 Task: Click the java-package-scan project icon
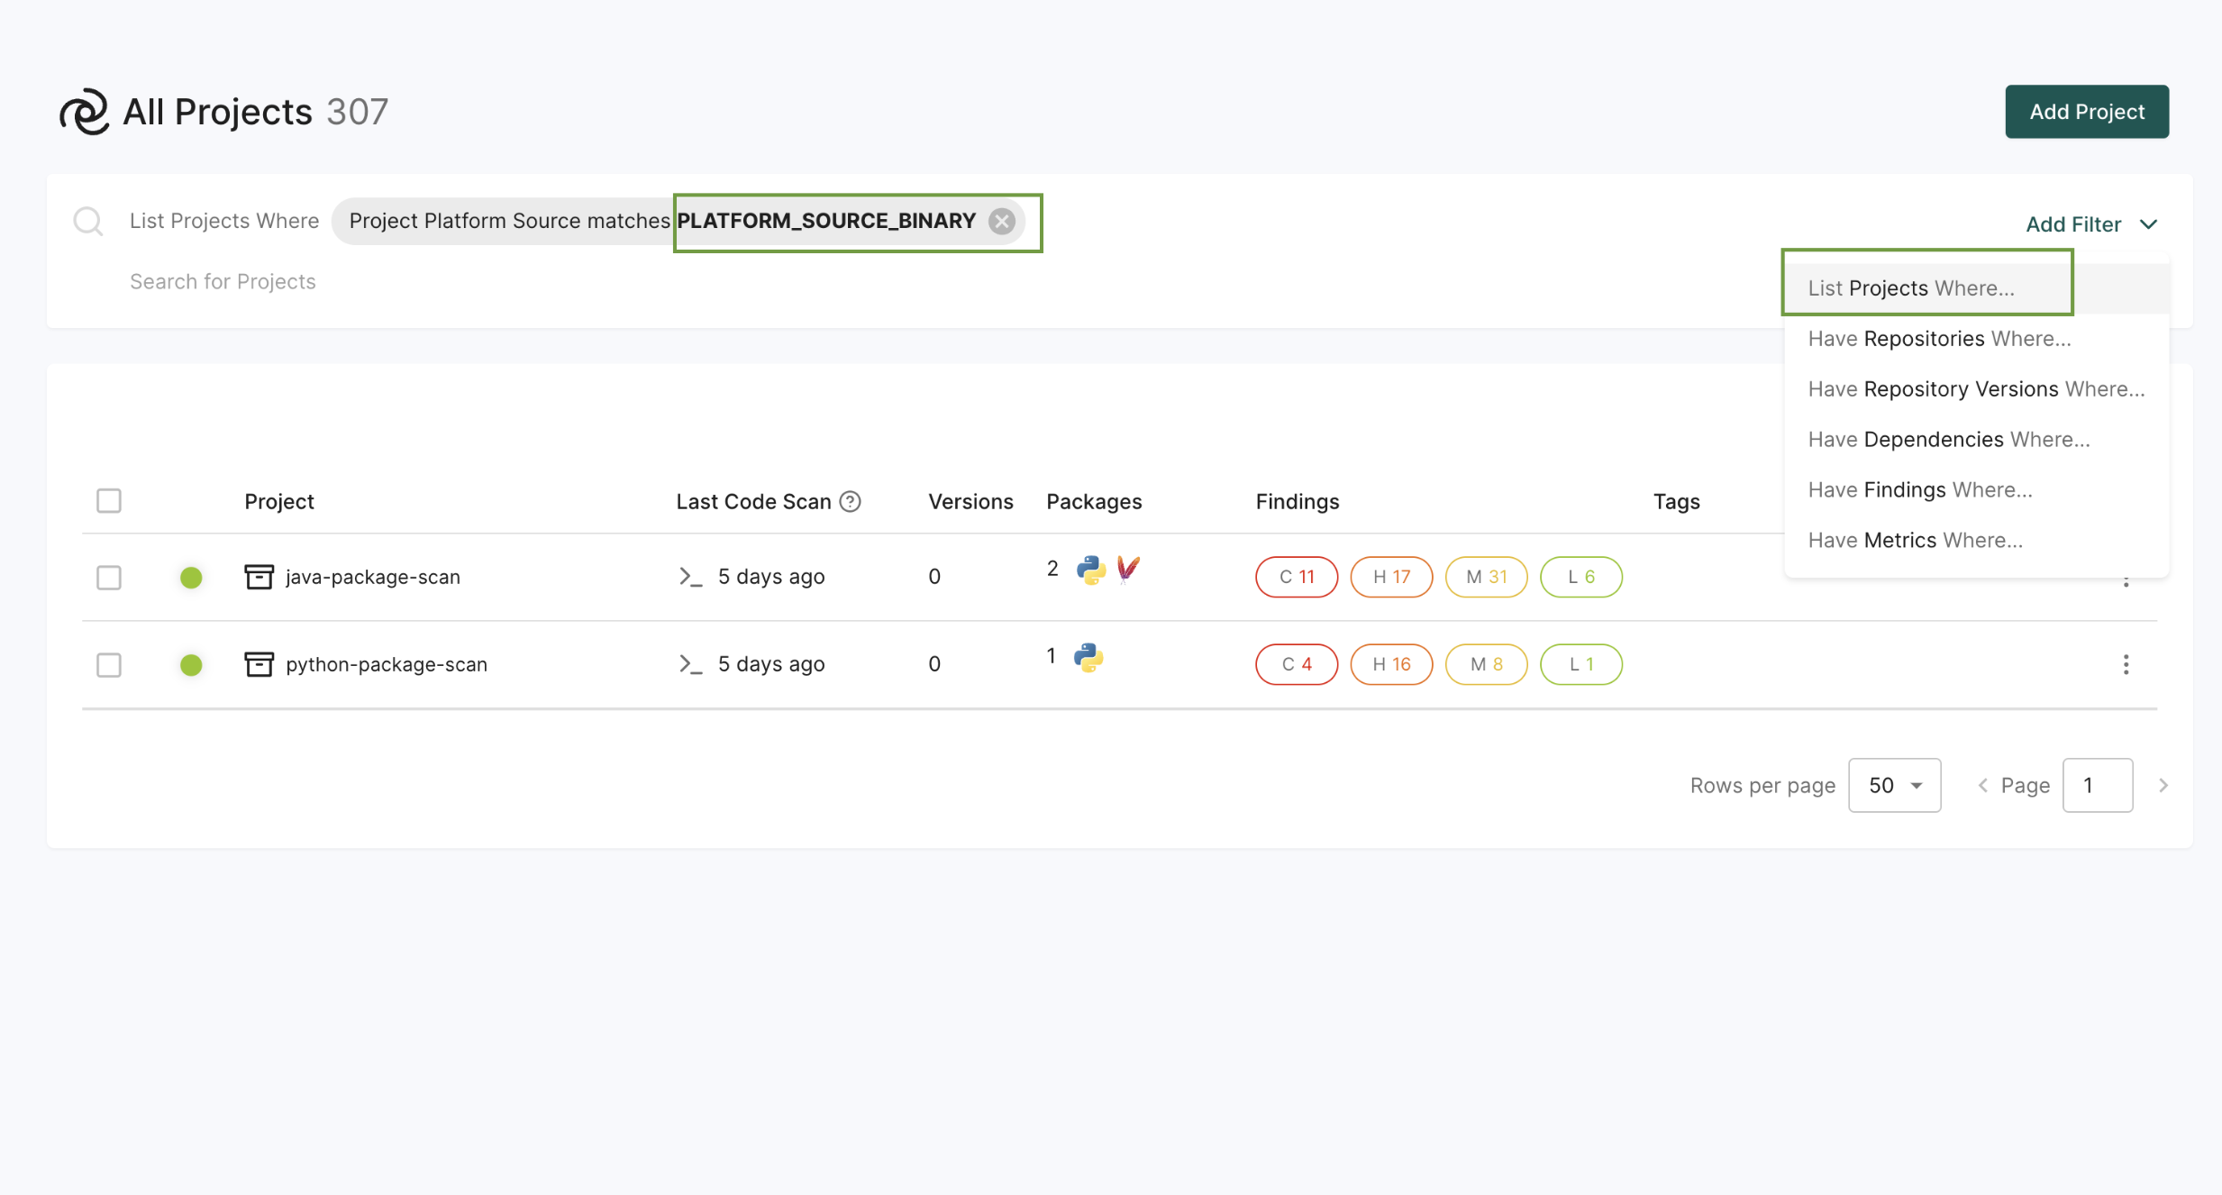259,577
